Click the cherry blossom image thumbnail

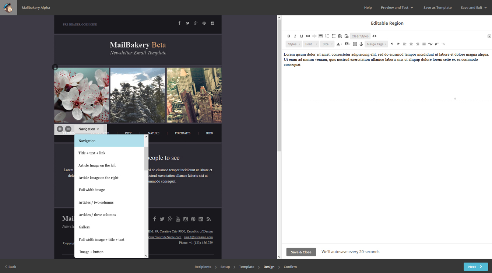click(82, 95)
